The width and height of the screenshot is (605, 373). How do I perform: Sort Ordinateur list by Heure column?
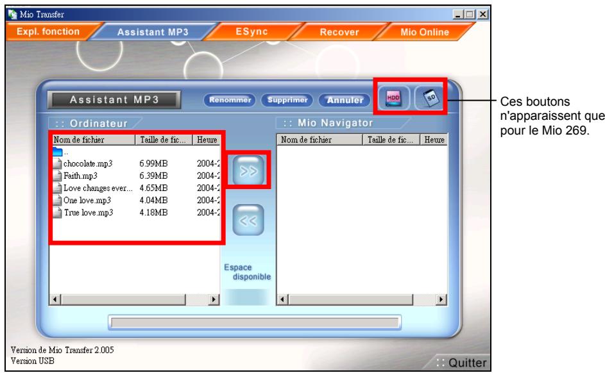coord(207,140)
